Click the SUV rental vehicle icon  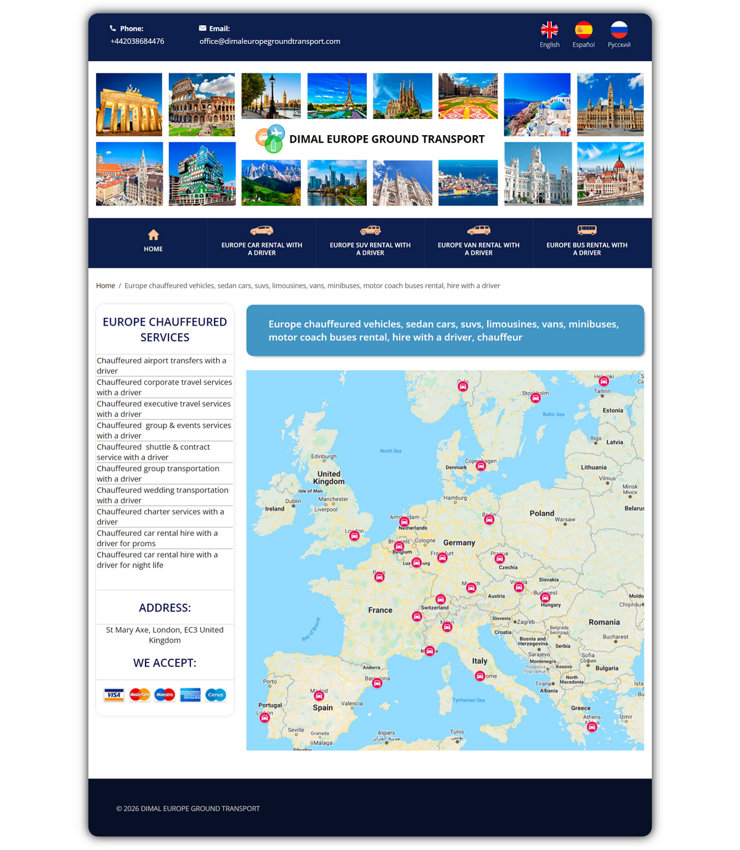[370, 230]
